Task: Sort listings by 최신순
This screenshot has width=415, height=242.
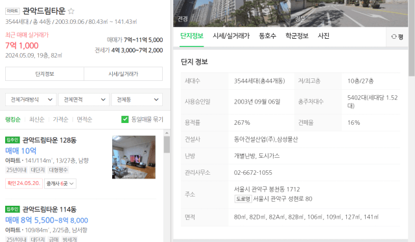Action: point(37,120)
